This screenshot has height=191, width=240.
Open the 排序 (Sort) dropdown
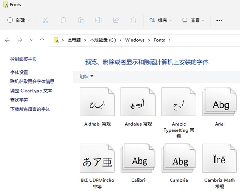pos(160,20)
